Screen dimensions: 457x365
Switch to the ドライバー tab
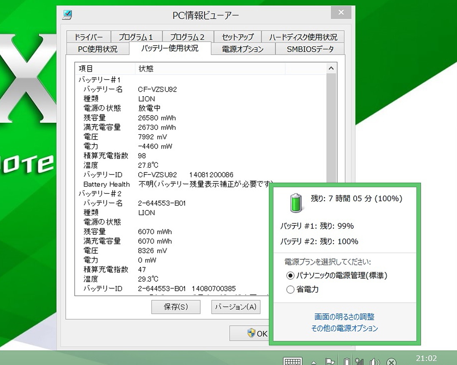pos(88,37)
